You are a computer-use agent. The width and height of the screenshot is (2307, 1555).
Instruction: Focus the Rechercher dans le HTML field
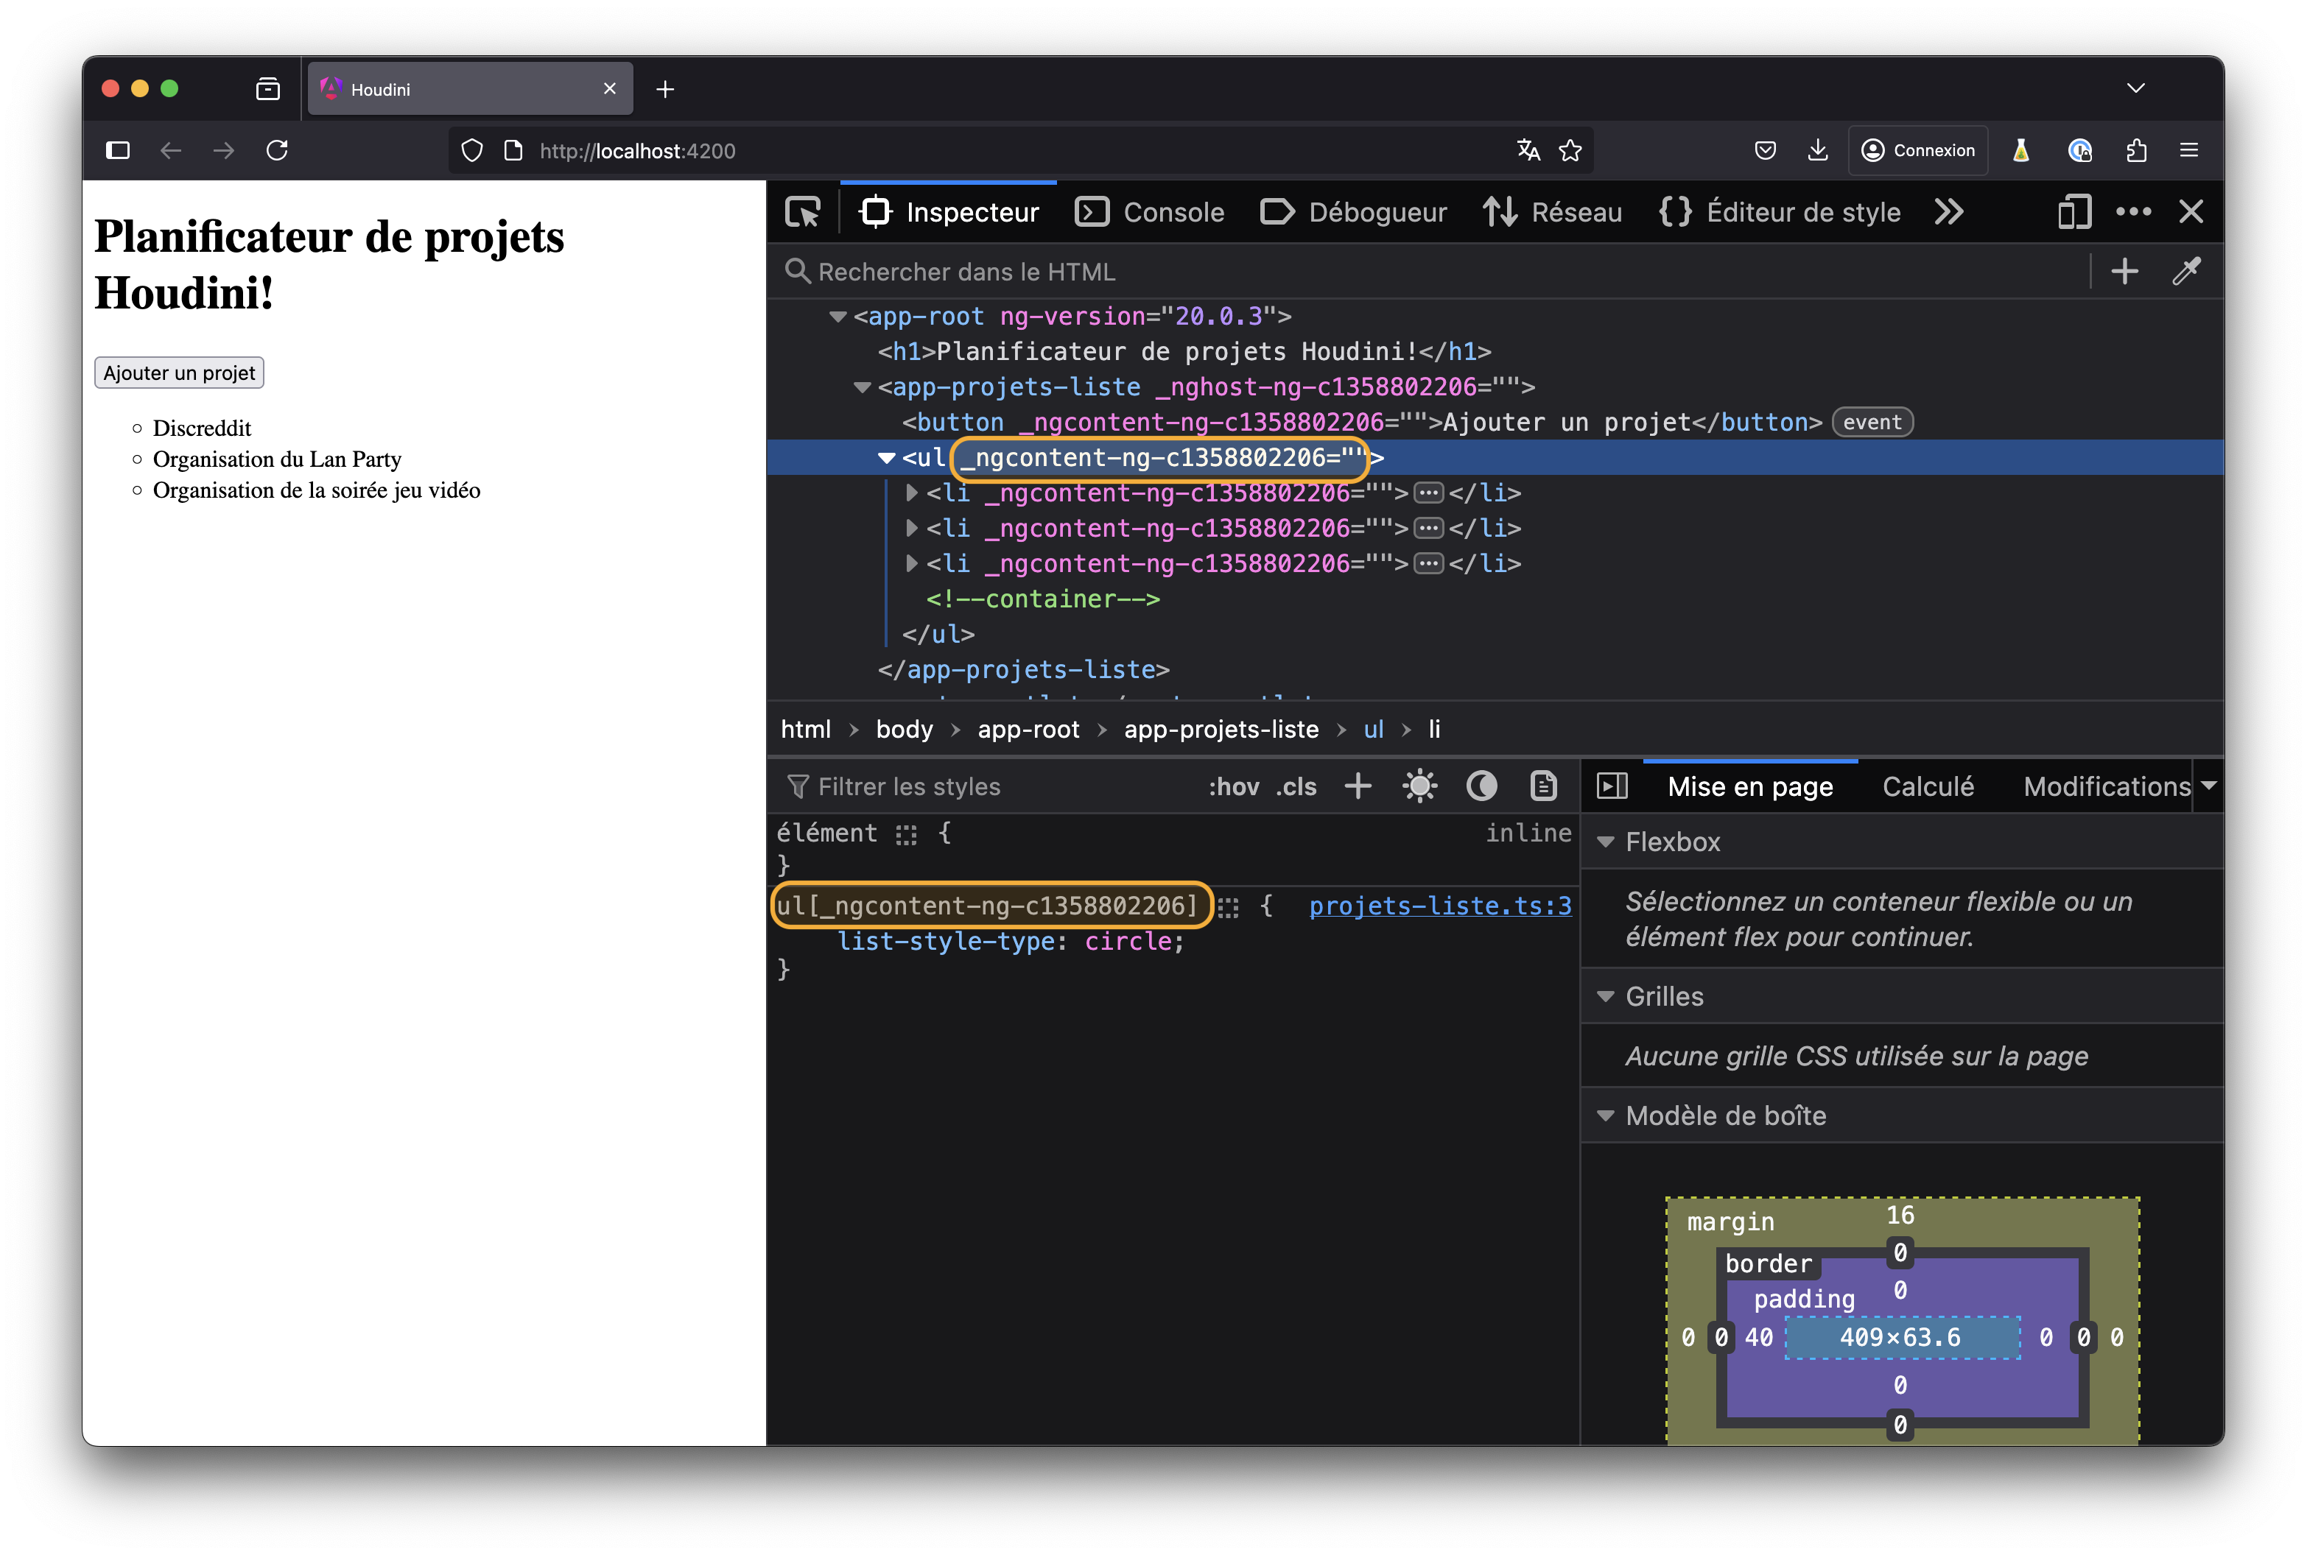(1428, 272)
